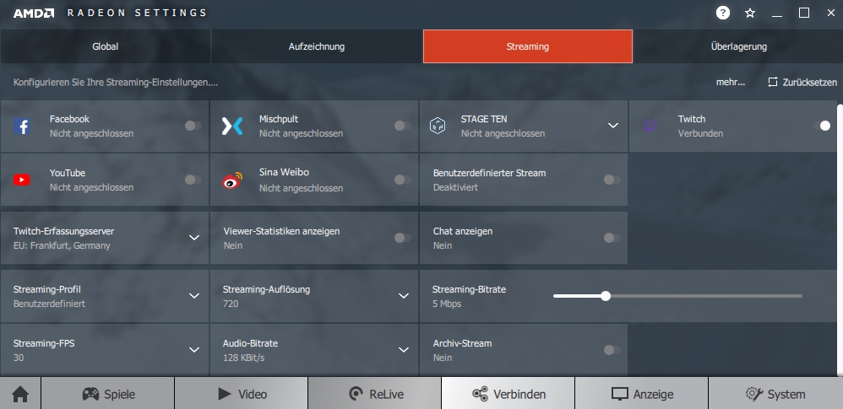843x409 pixels.
Task: Switch to the Global tab
Action: point(106,46)
